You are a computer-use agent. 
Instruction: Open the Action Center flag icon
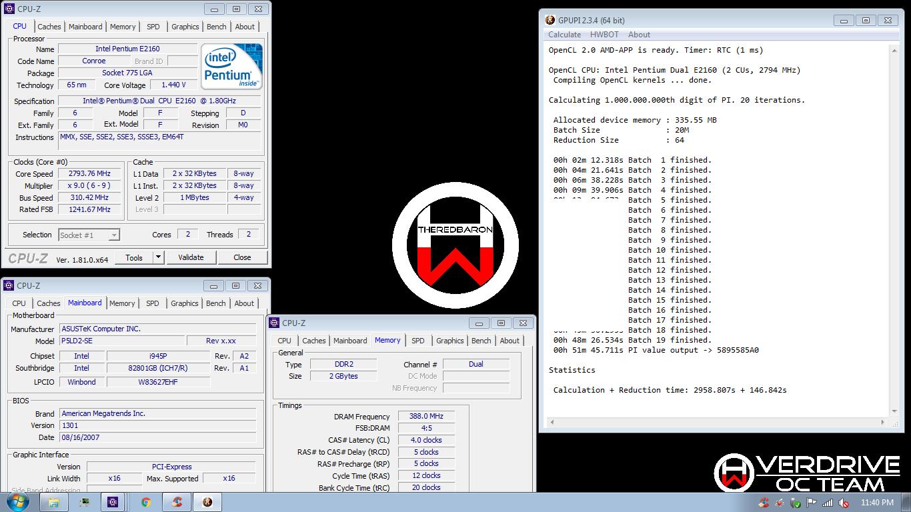coord(812,503)
